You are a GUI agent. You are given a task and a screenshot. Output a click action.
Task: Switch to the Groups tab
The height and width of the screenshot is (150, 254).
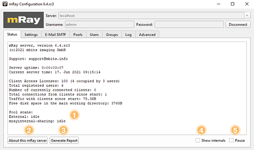[112, 34]
